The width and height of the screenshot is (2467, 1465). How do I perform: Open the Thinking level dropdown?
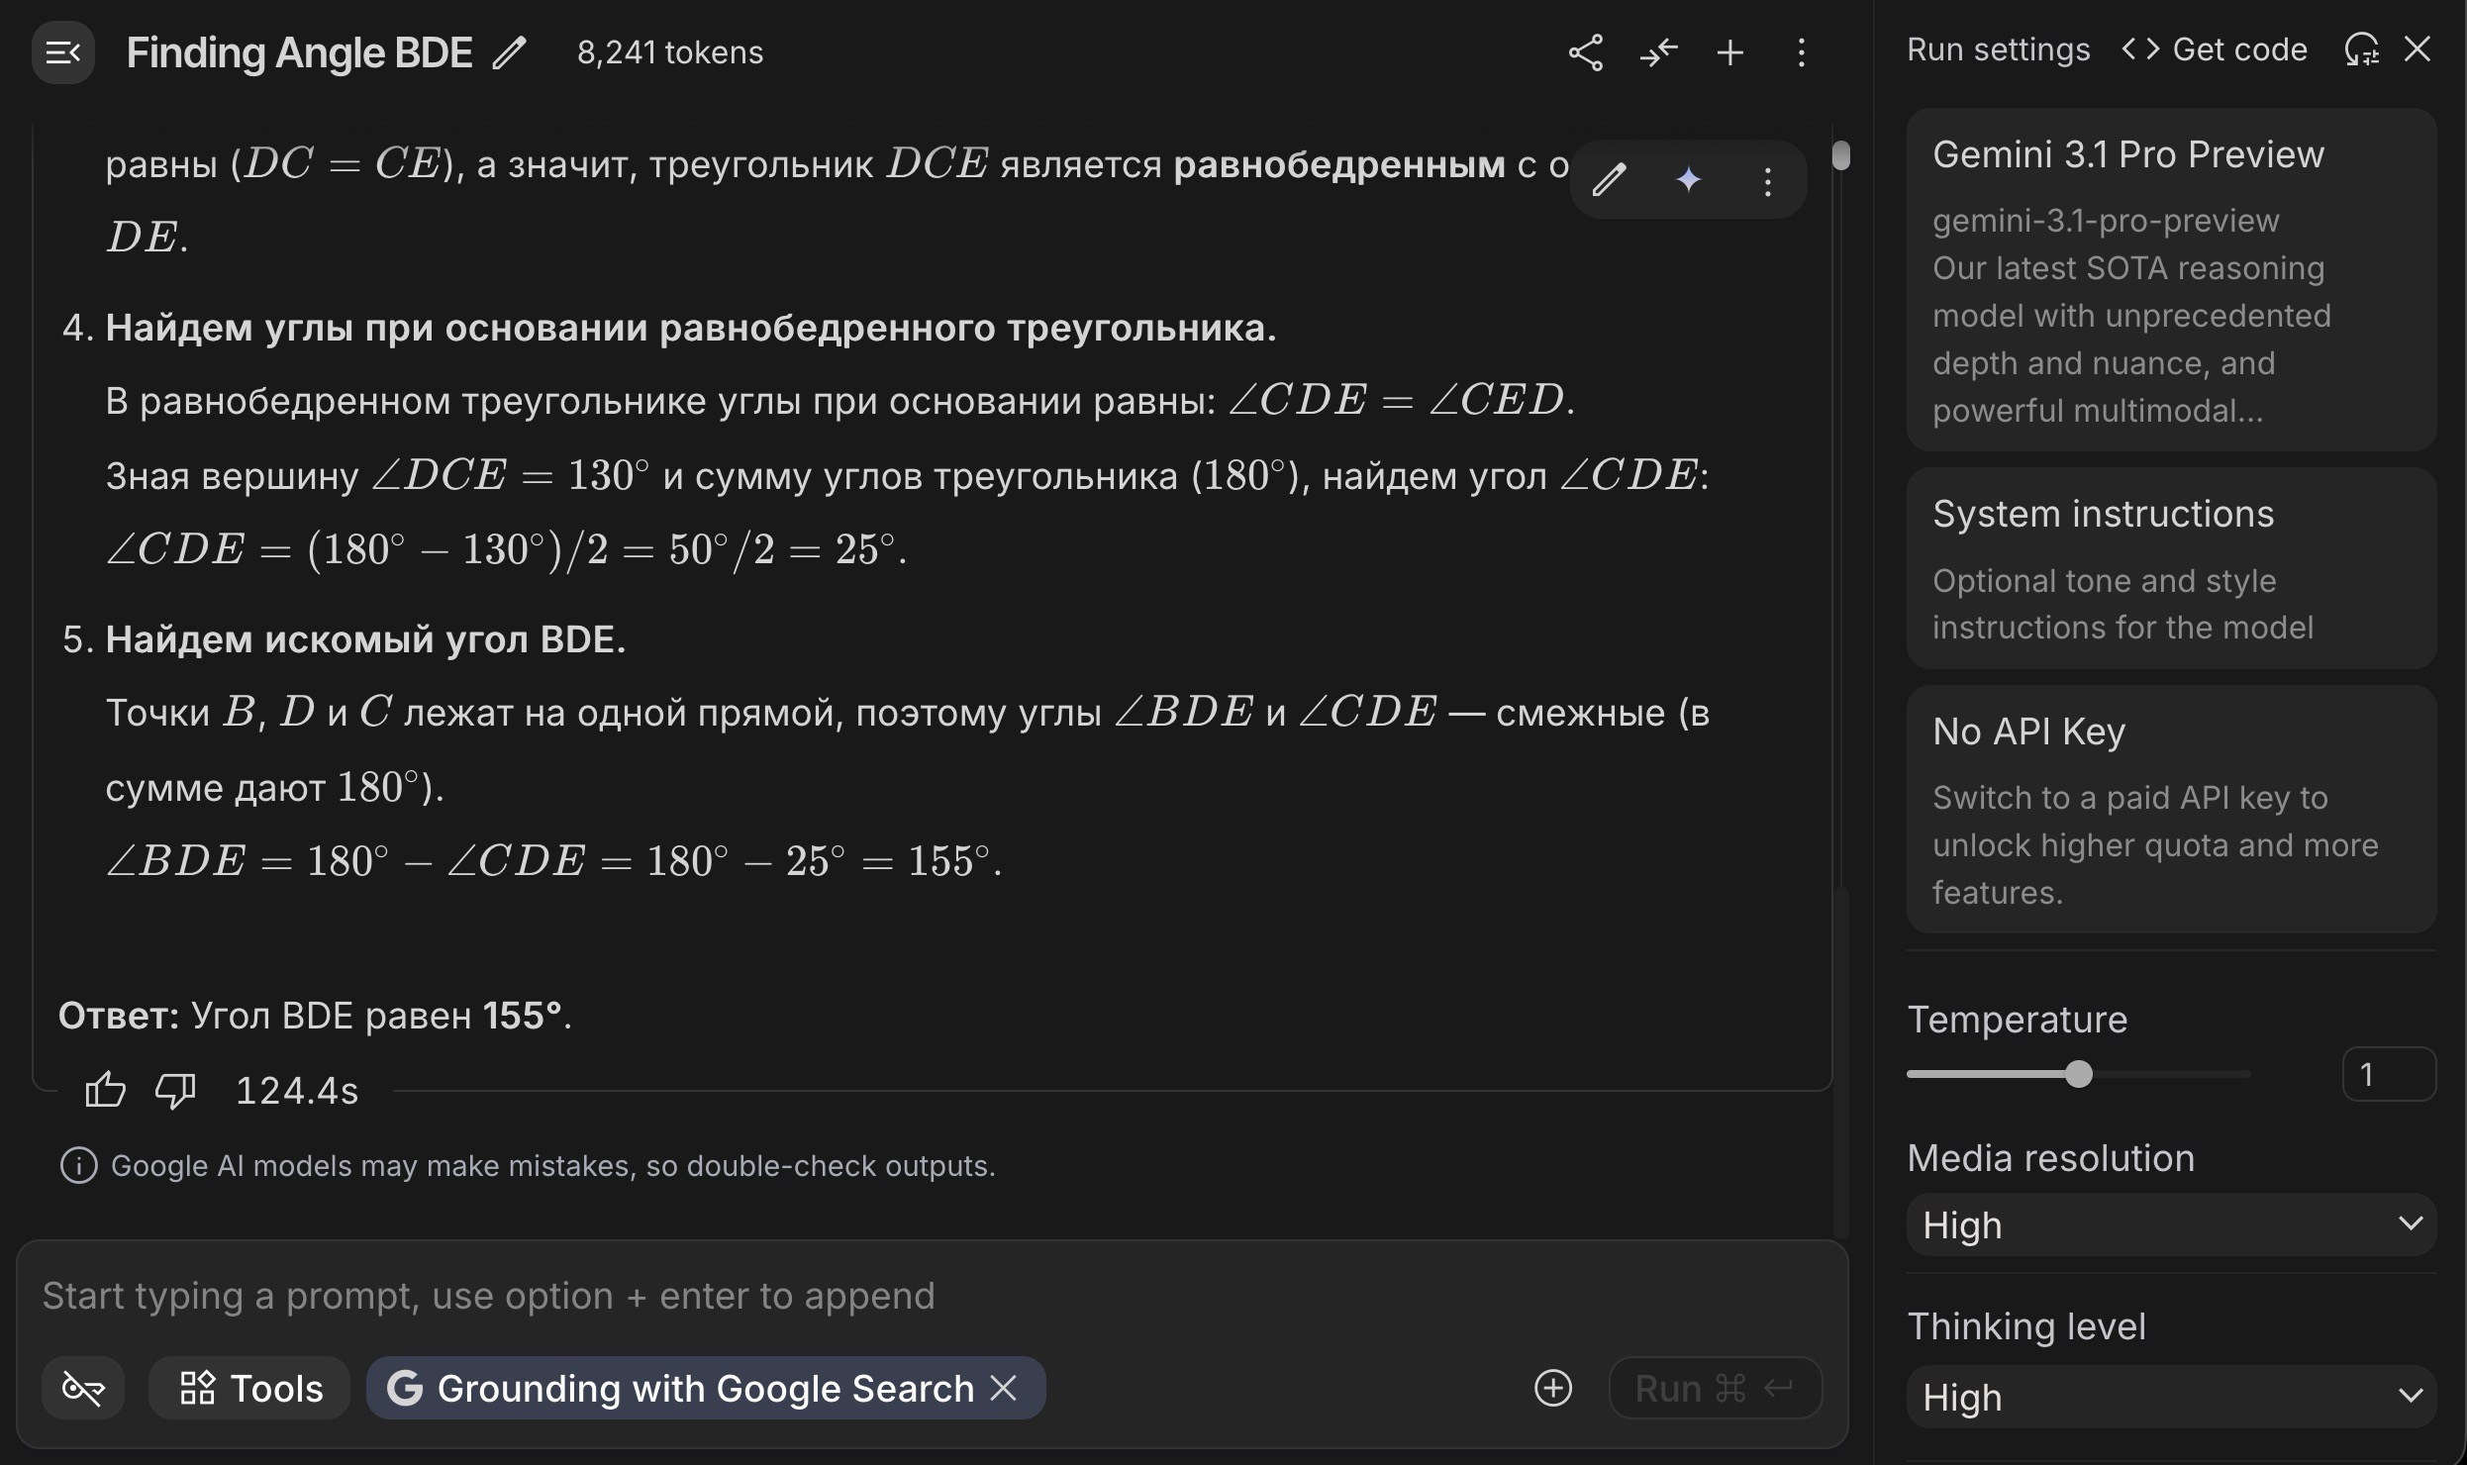coord(2170,1397)
